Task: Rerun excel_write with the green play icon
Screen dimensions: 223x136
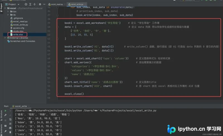Action: [x=6, y=111]
